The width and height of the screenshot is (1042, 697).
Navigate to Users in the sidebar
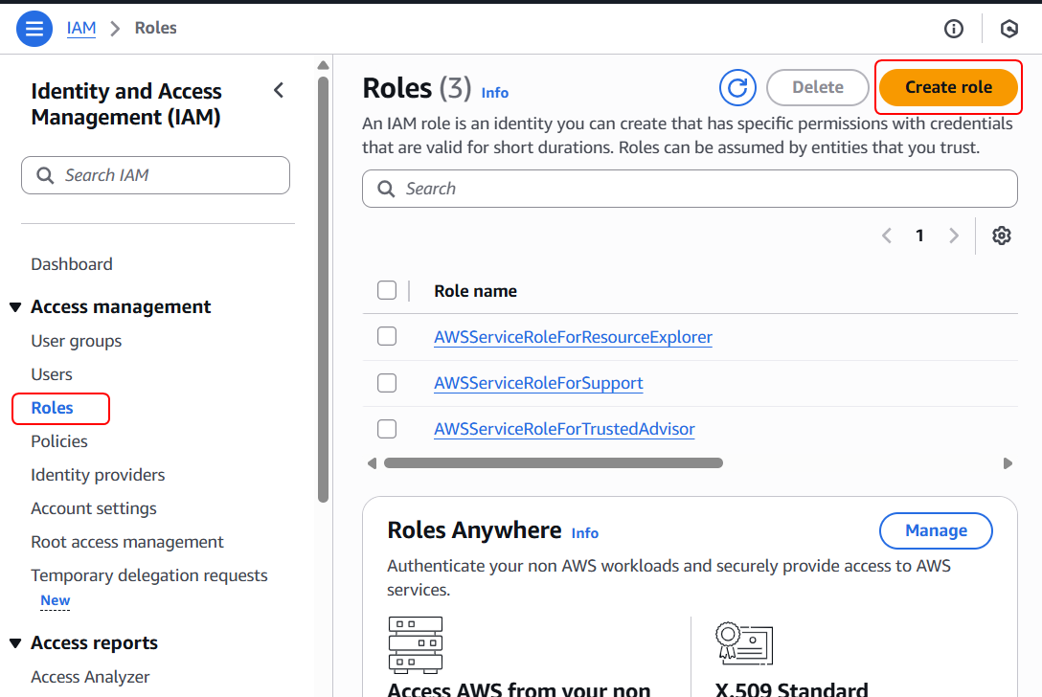(x=52, y=374)
